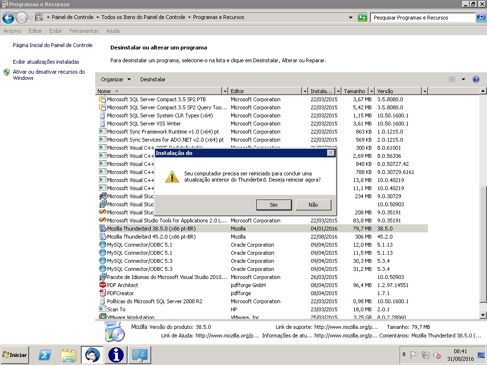487x365 pixels.
Task: Open Exibir atualizações instaladas link
Action: tap(46, 62)
